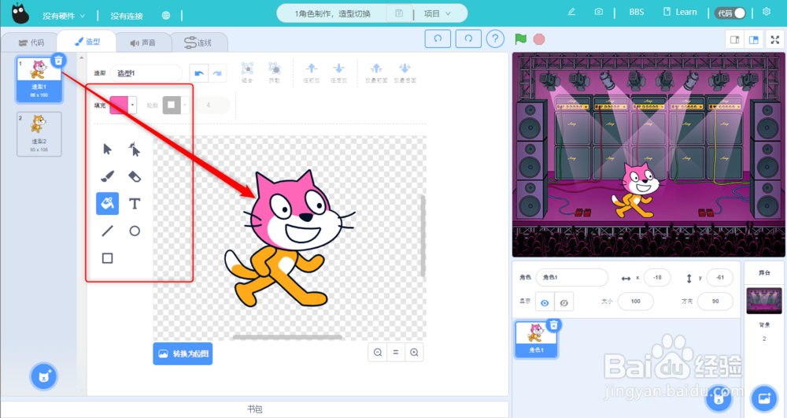Viewport: 787px width, 418px height.
Task: Switch to small stage layout
Action: pos(735,39)
